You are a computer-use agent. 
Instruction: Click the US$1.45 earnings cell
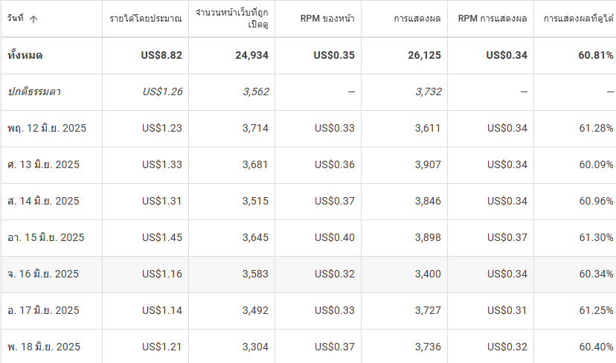pos(162,238)
